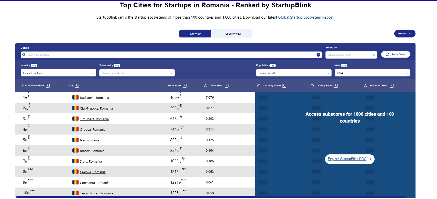
Task: Open Sibiu, Romania link
Action: point(91,162)
